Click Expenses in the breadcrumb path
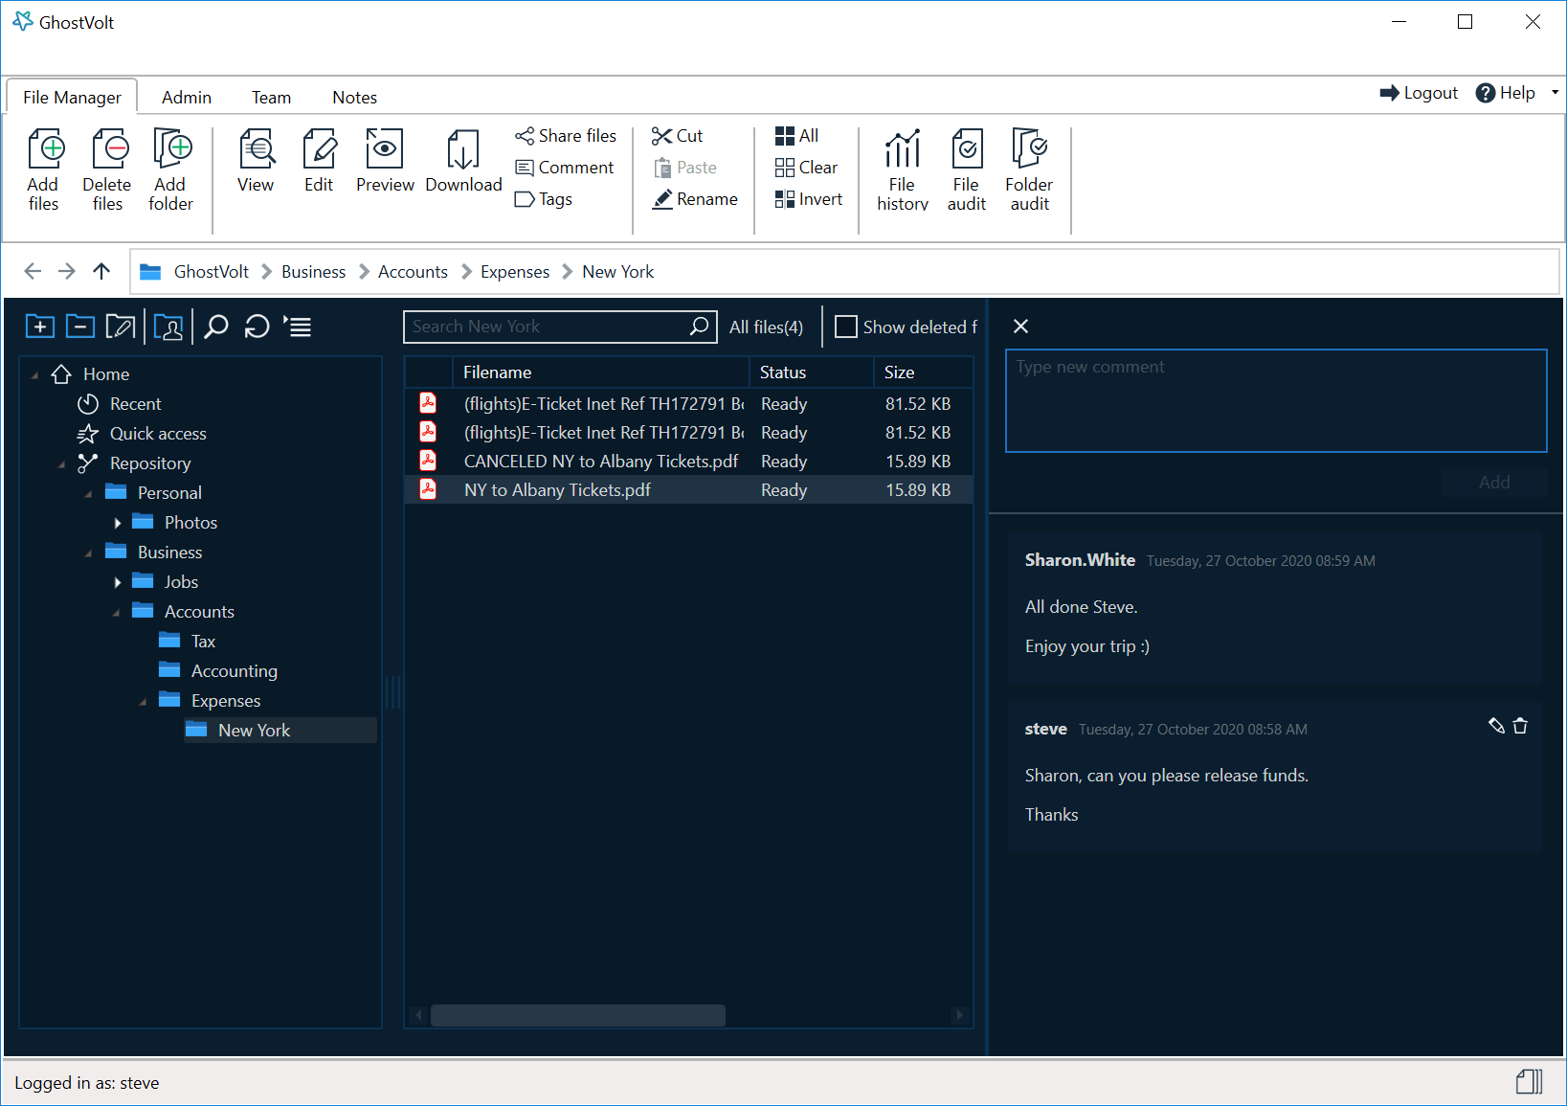This screenshot has height=1106, width=1567. (515, 272)
